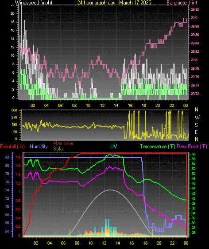The height and width of the screenshot is (249, 209).
Task: Click the 12 hour mark on windspeed graph
Action: (102, 106)
